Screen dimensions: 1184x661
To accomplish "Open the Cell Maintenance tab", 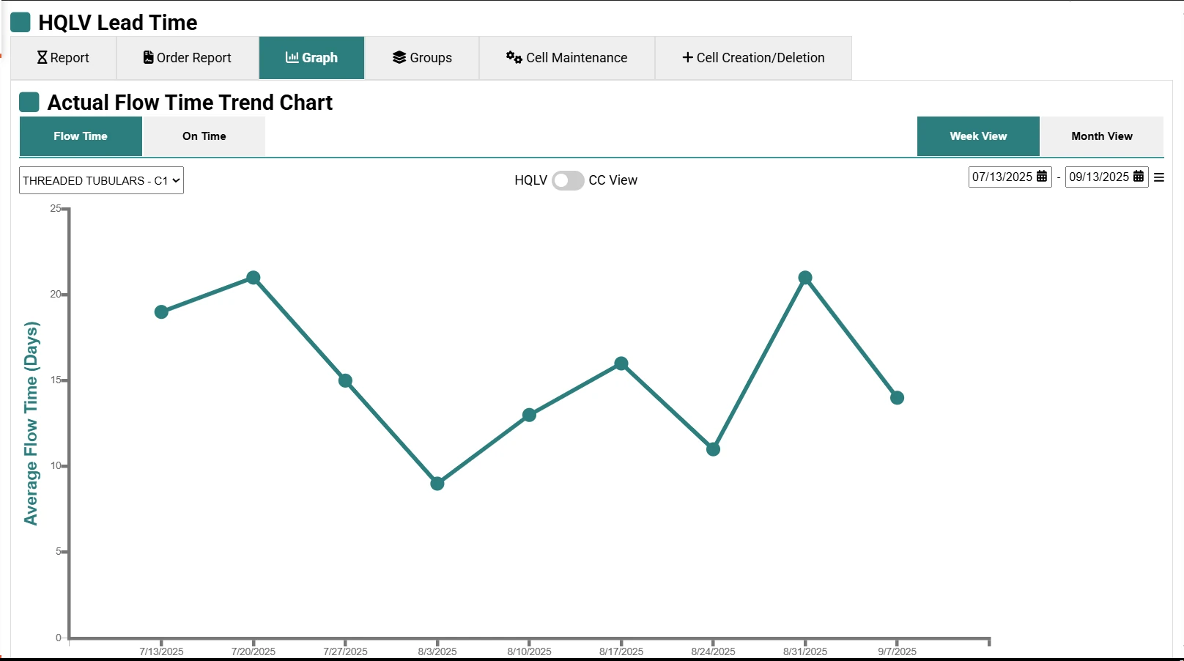I will coord(567,58).
